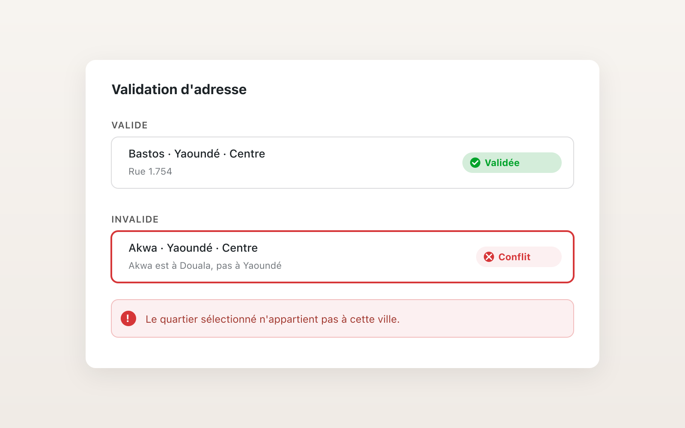685x428 pixels.
Task: Click the 'Rue 1.754' text
Action: (x=150, y=172)
